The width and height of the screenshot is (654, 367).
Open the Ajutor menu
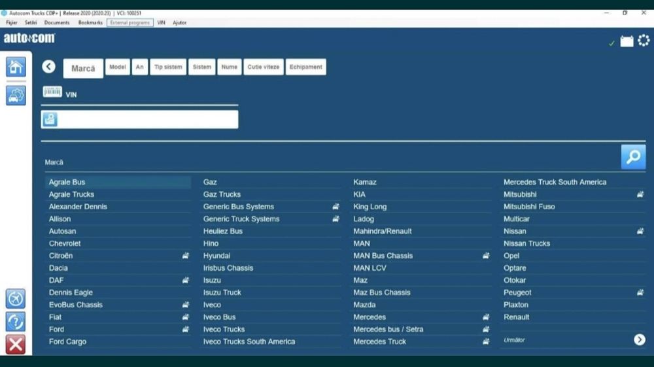click(x=179, y=22)
